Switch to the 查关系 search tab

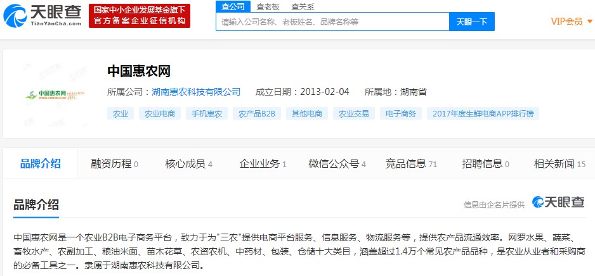click(x=303, y=7)
